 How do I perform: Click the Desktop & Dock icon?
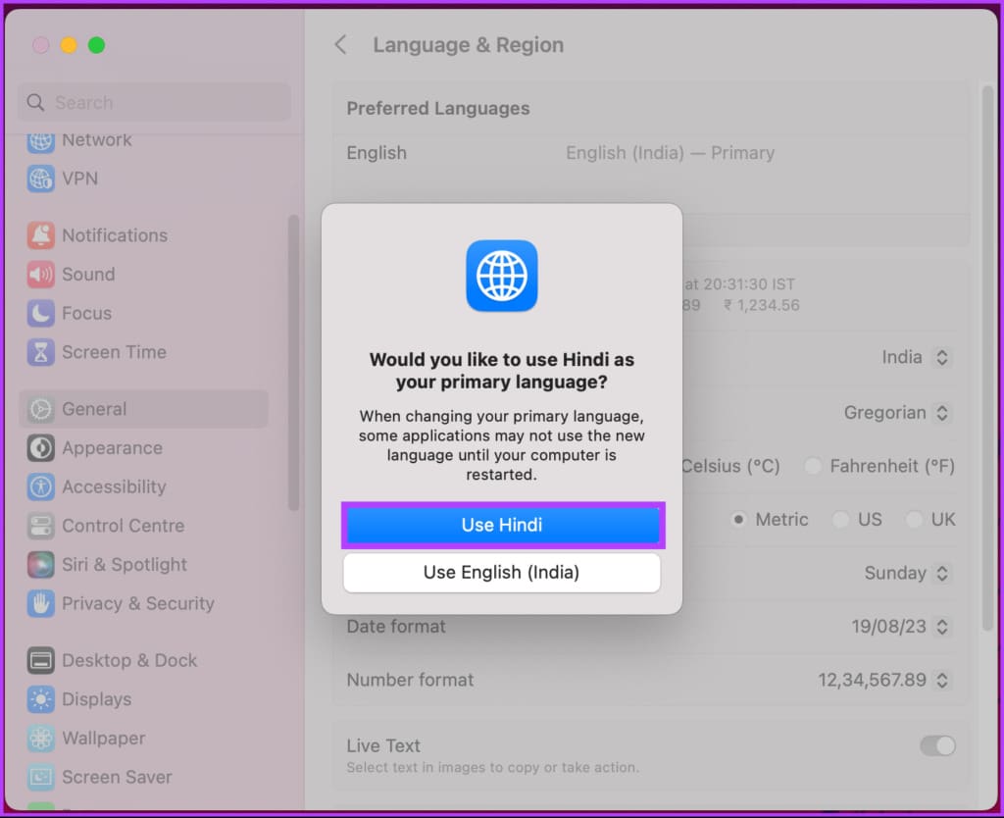point(41,660)
